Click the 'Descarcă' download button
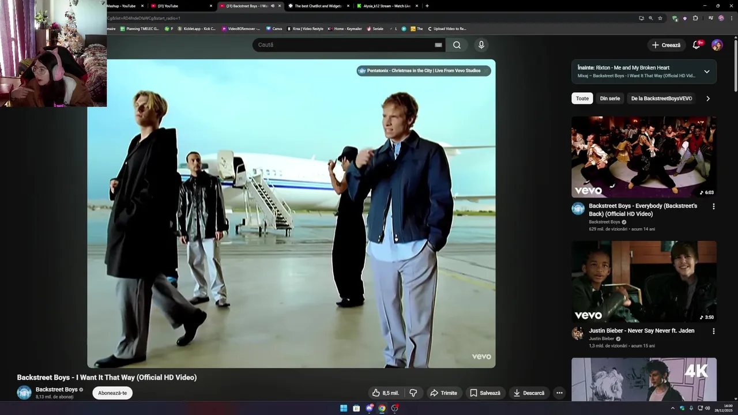Viewport: 738px width, 415px height. point(529,393)
